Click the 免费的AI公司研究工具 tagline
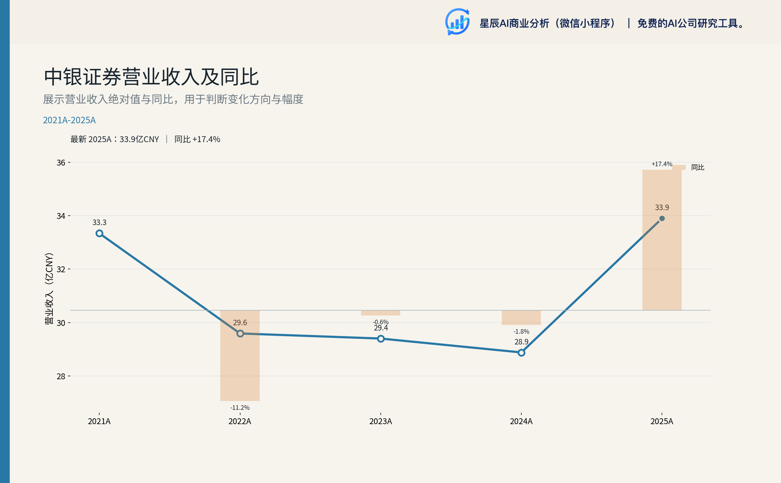The height and width of the screenshot is (483, 781). [691, 23]
